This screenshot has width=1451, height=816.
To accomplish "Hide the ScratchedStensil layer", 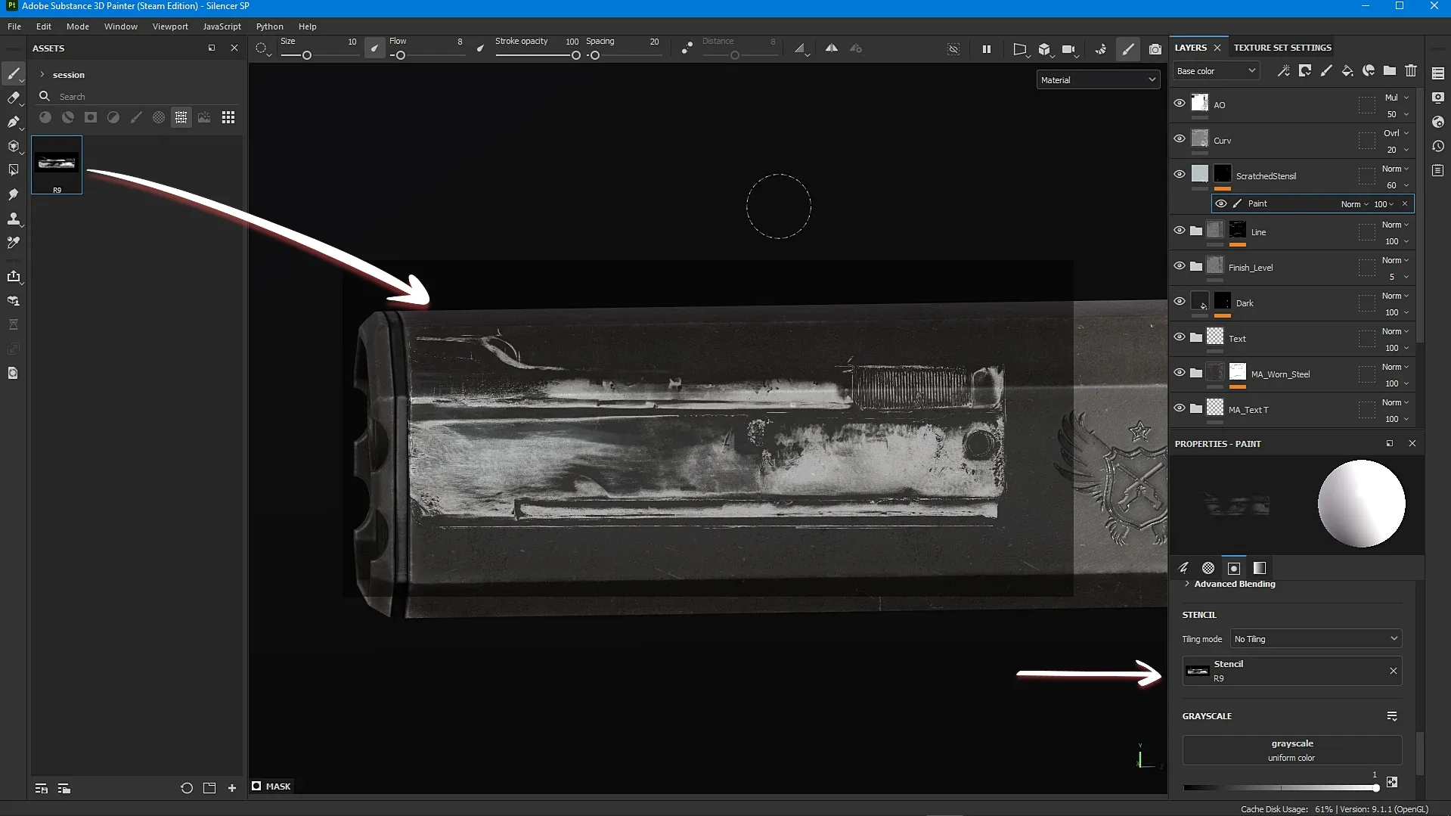I will pyautogui.click(x=1180, y=175).
